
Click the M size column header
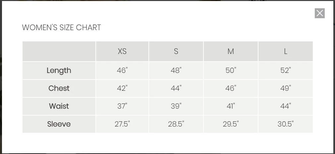pyautogui.click(x=231, y=51)
